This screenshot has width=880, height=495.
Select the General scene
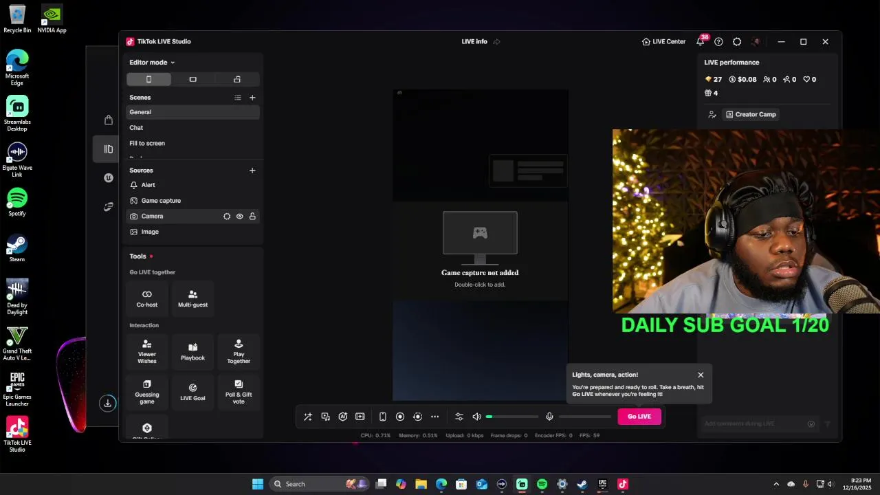(x=193, y=112)
